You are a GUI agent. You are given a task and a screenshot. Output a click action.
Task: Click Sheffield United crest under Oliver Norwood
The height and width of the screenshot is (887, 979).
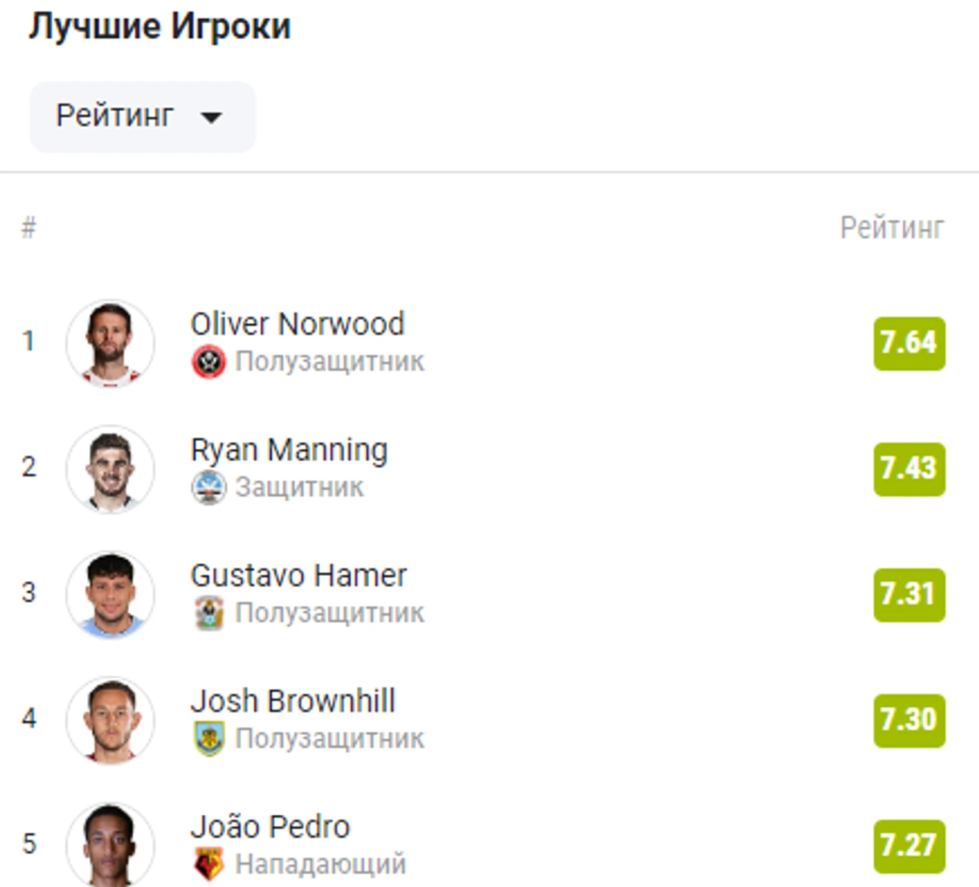tap(209, 362)
